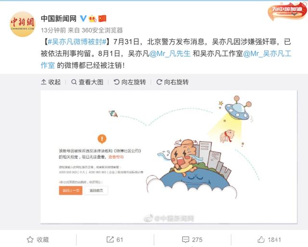
Task: Click the repost icon showing 61
Action: (115, 239)
